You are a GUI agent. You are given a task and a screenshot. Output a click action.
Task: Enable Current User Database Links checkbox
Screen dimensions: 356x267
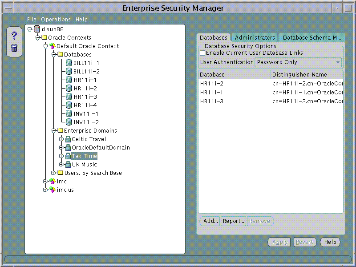click(203, 53)
